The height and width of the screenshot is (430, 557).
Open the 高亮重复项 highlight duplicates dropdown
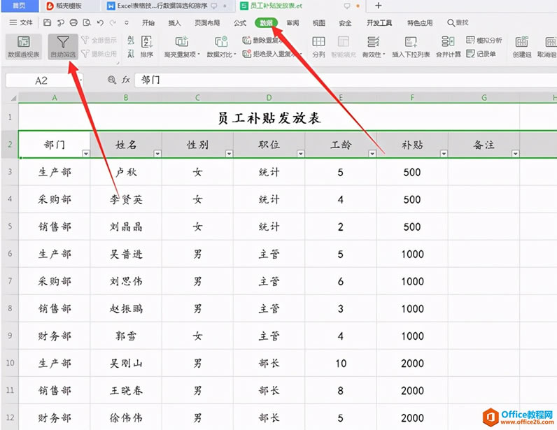(x=182, y=47)
